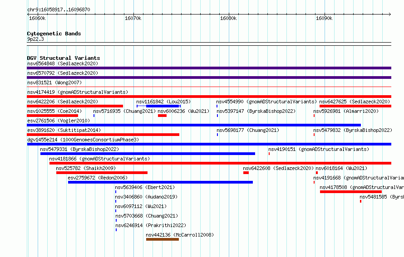Click the nsv6018164 (Wu2021) label
This screenshot has height=257, width=404.
pos(341,168)
